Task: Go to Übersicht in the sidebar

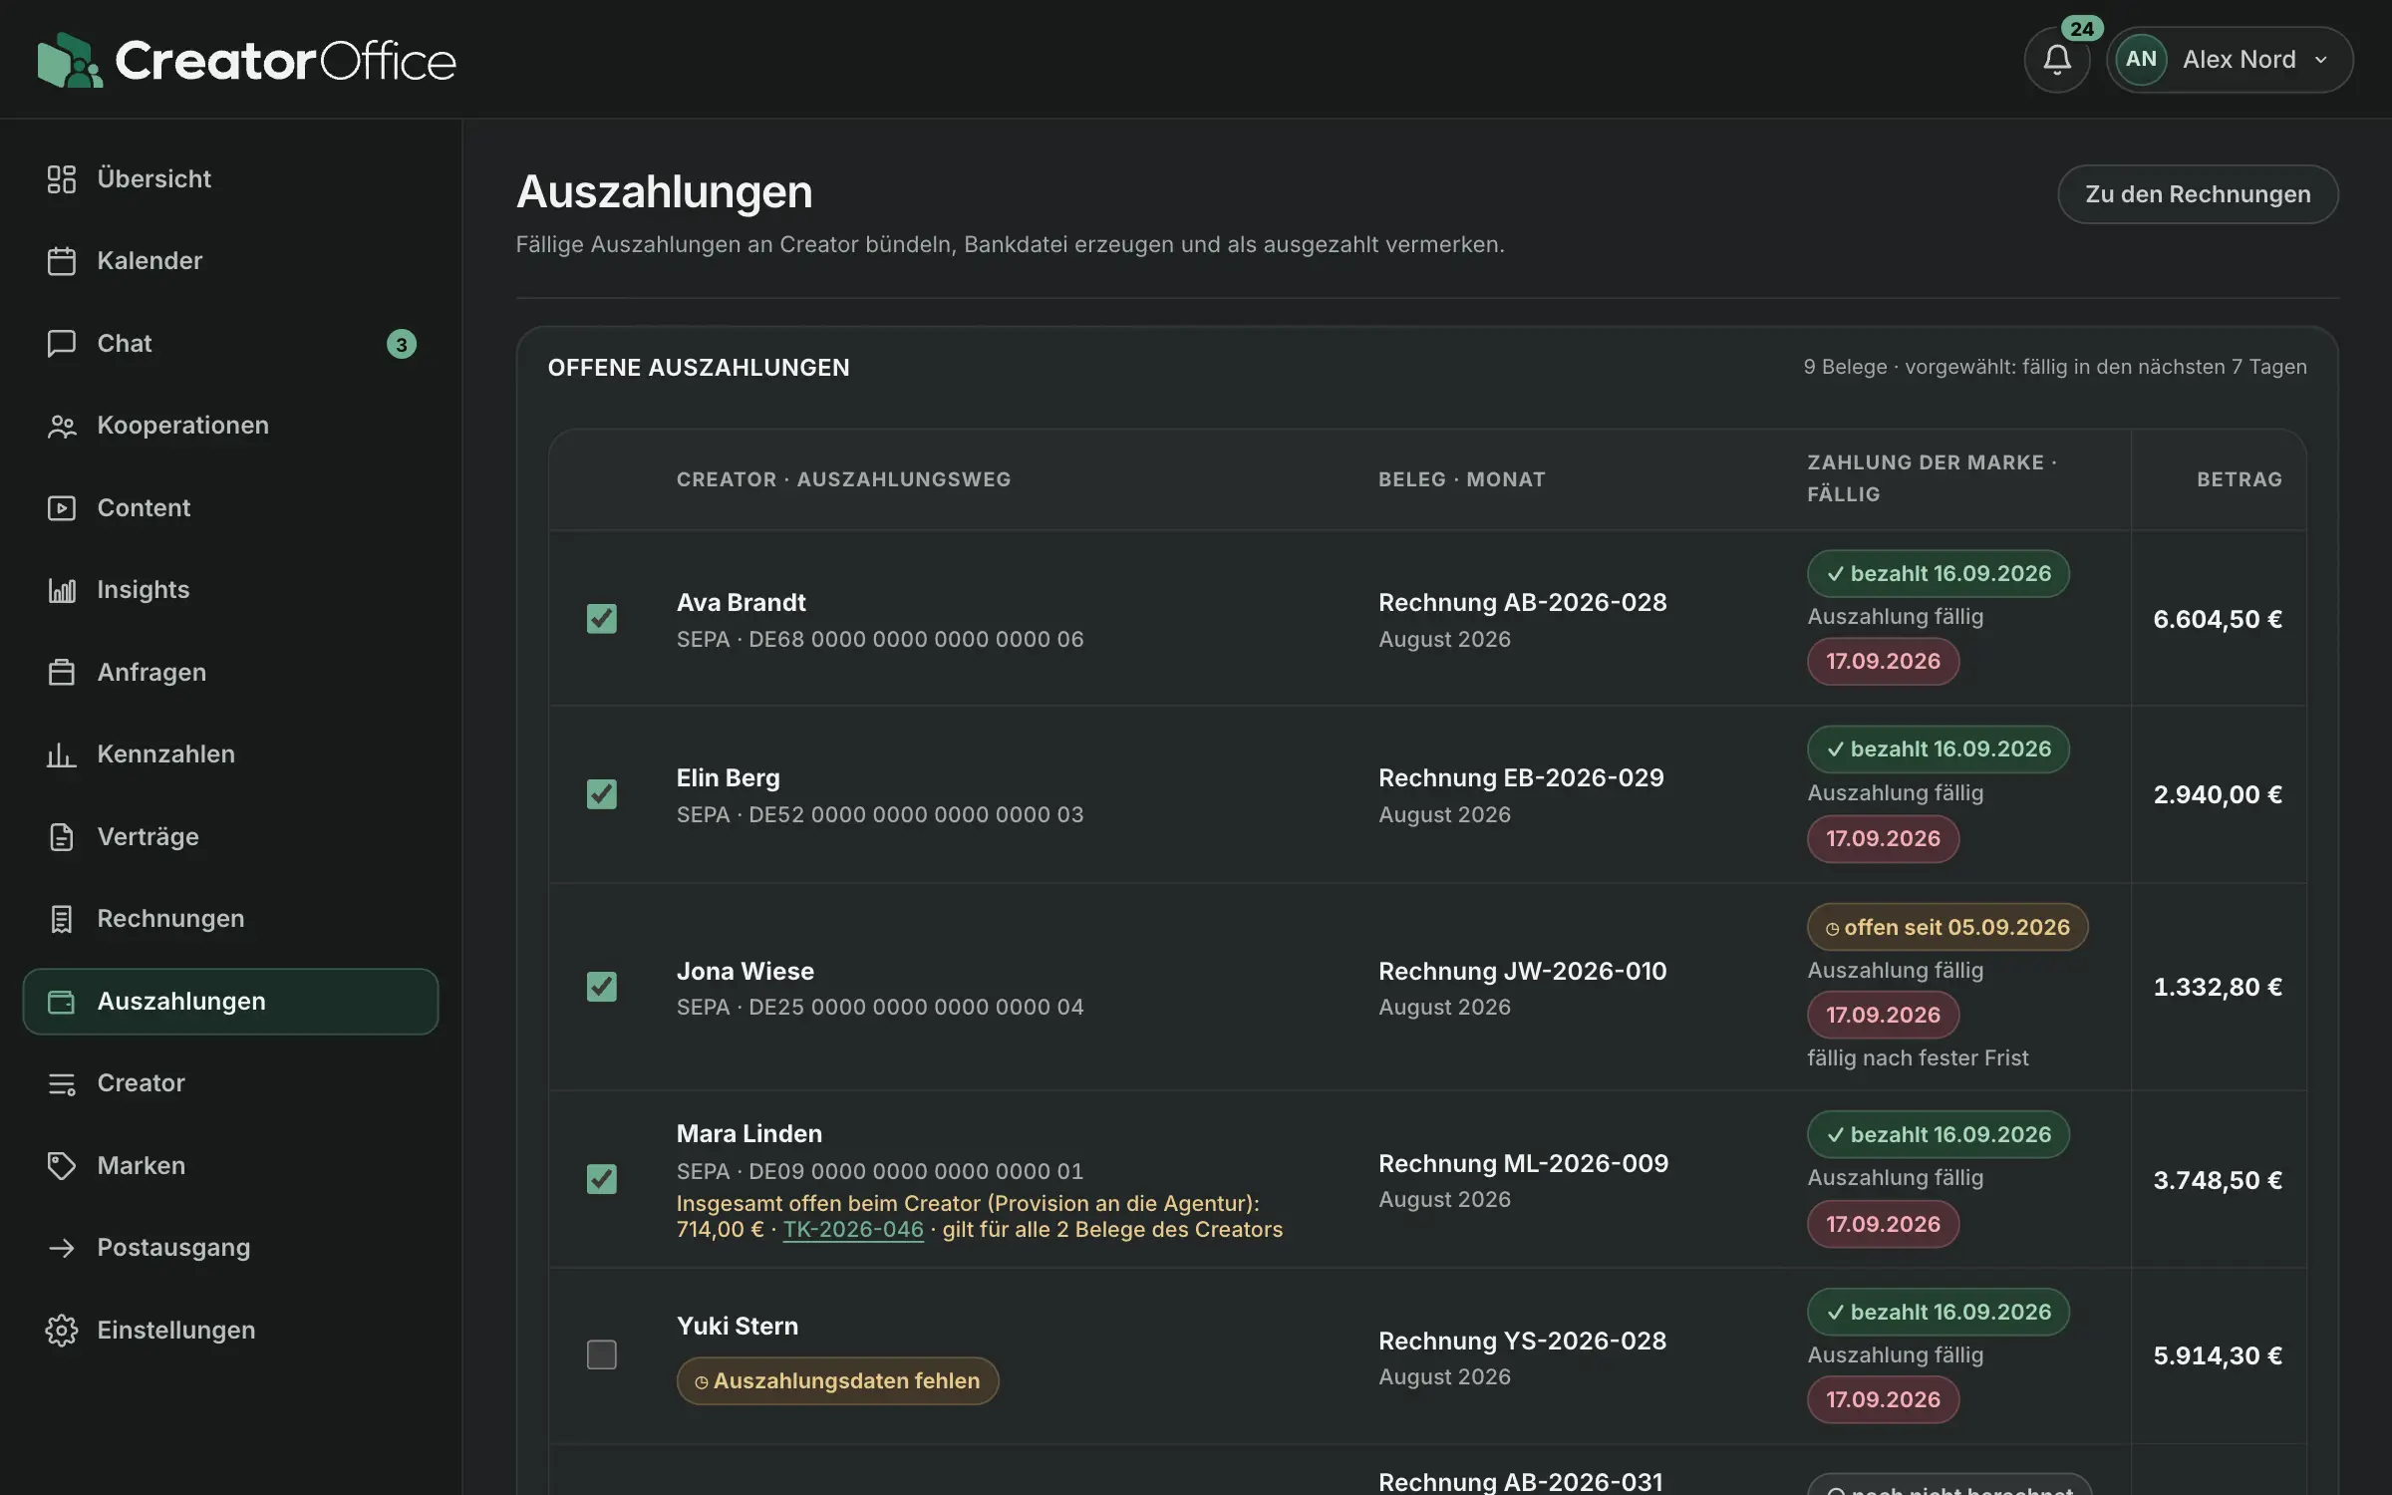Action: coord(230,179)
